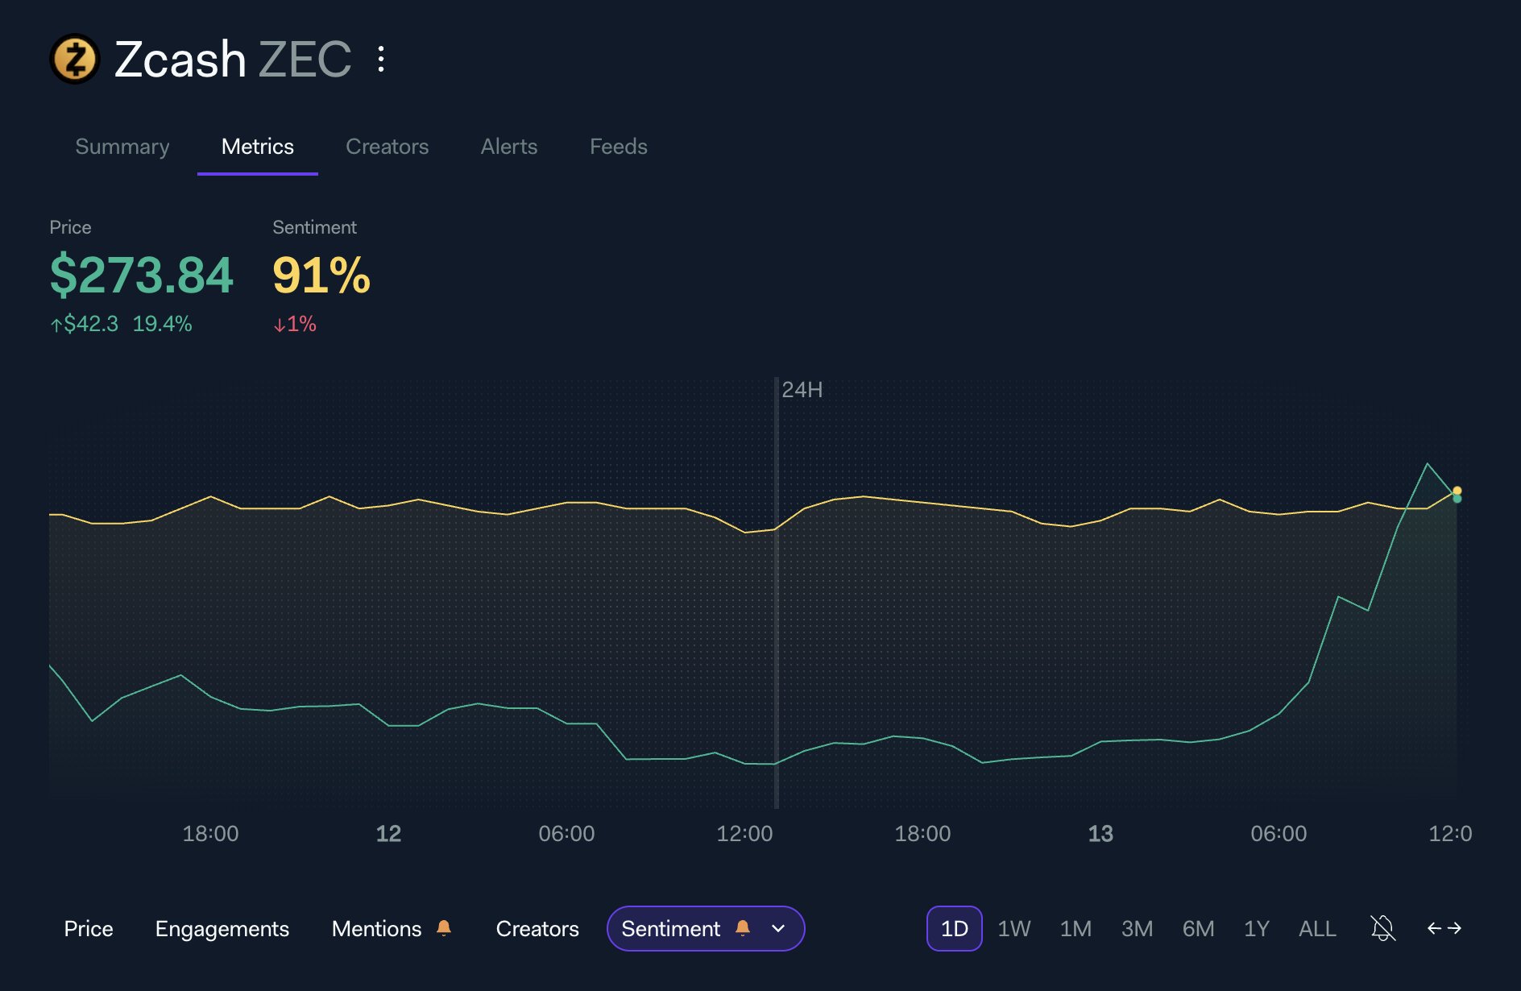
Task: Click the bell icon next to Mentions
Action: [444, 928]
